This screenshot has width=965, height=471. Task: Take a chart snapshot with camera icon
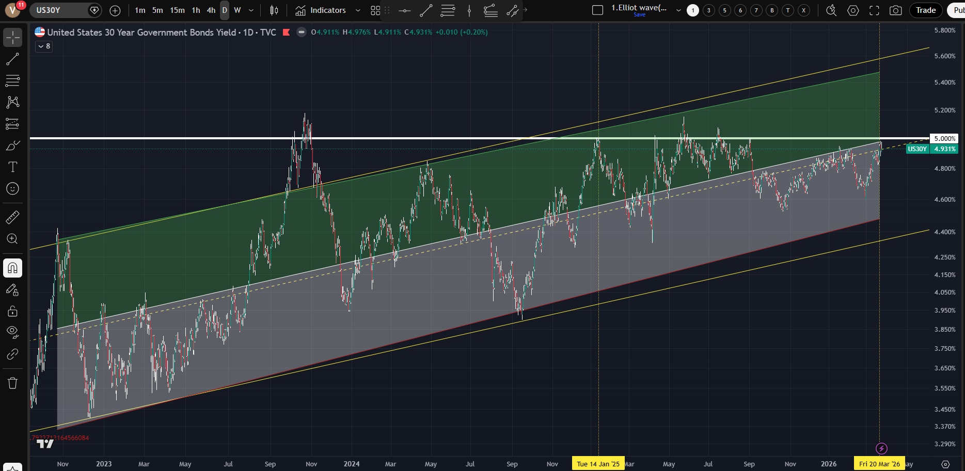pos(896,10)
